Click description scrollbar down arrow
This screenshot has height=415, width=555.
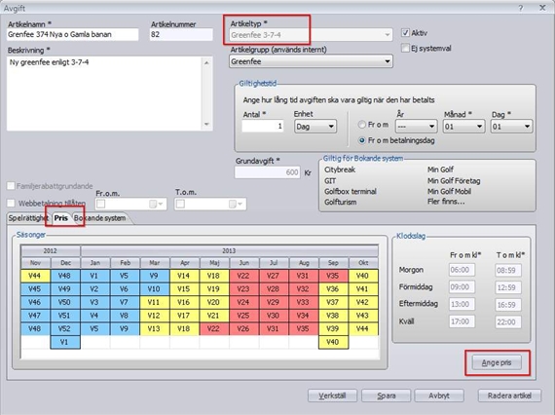coord(206,125)
